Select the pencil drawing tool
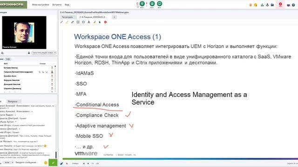Screen dimensions: 298x167 (73, 22)
